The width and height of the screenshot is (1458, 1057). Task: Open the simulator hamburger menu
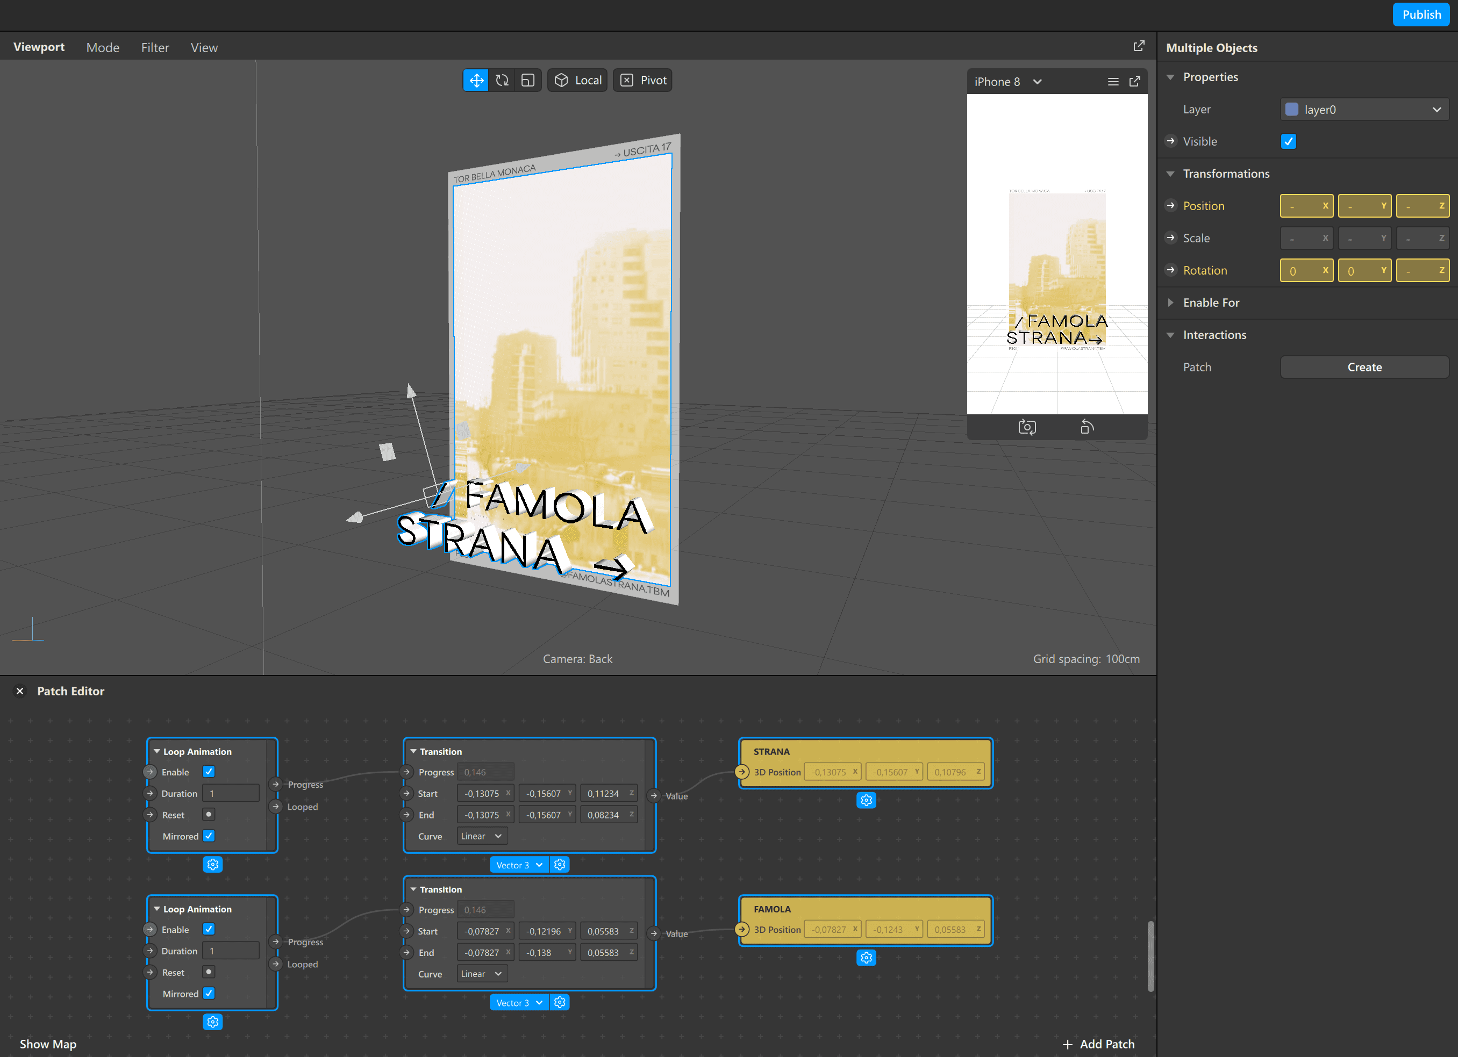coord(1113,82)
